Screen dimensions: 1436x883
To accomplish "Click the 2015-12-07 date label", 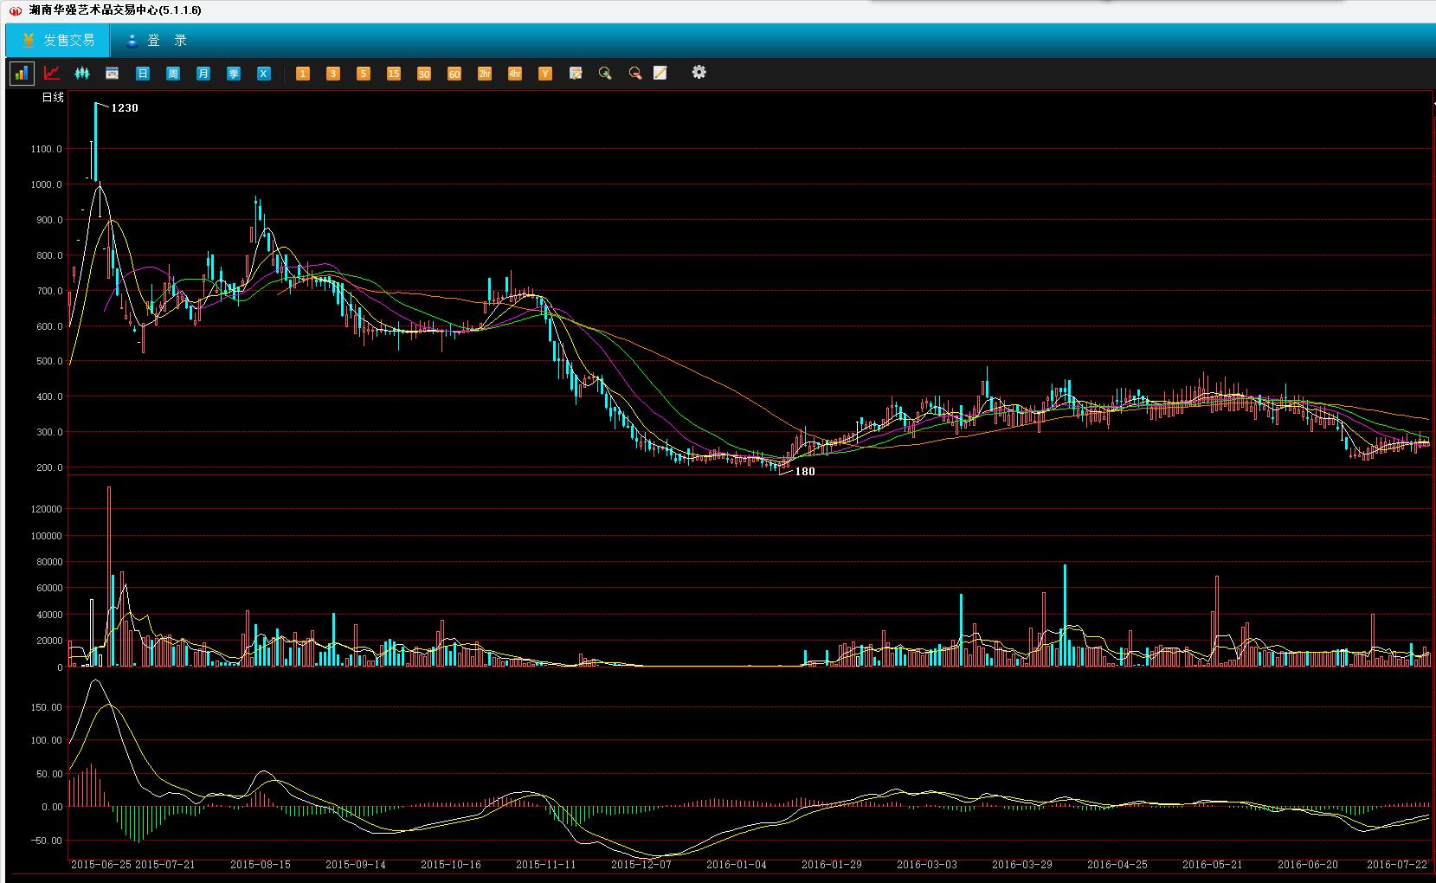I will (x=641, y=865).
